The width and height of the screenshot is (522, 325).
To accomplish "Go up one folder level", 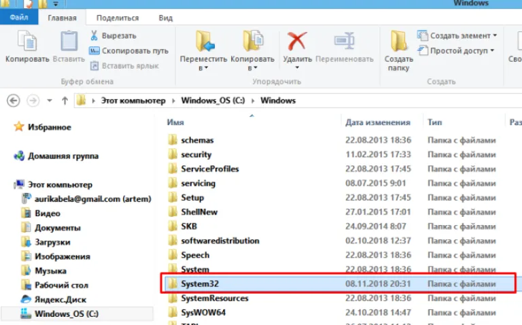I will pyautogui.click(x=65, y=101).
